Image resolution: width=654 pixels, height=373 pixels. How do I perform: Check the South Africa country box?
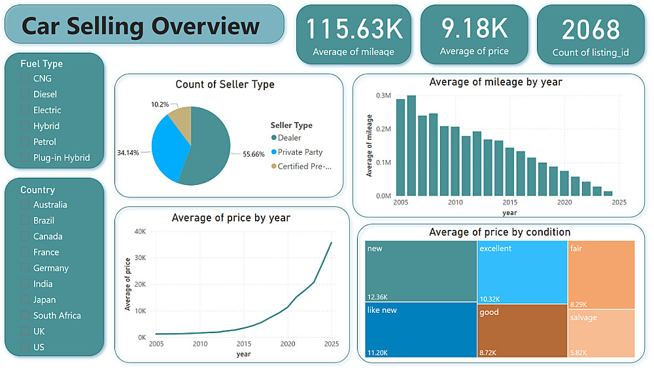click(x=25, y=316)
